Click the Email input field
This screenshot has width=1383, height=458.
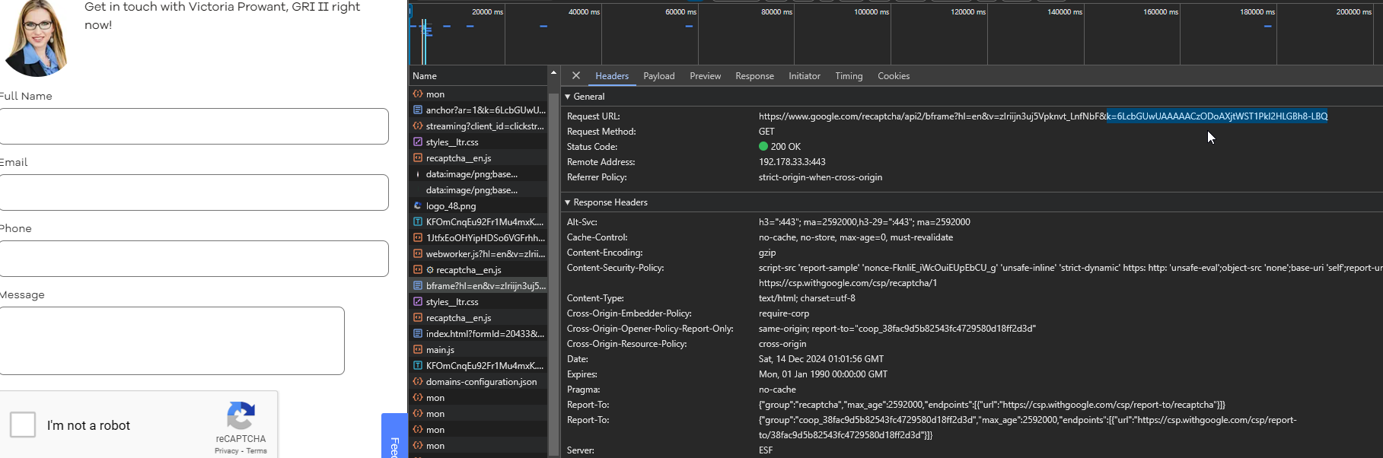(194, 192)
